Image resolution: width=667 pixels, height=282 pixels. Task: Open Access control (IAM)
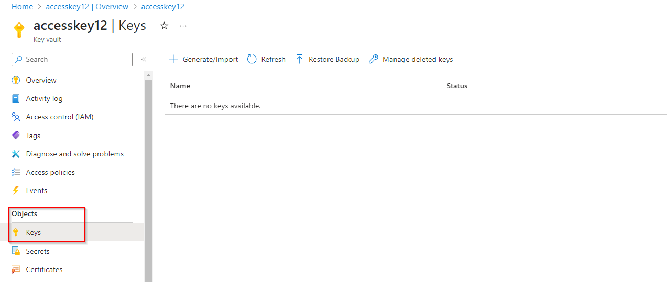click(60, 117)
